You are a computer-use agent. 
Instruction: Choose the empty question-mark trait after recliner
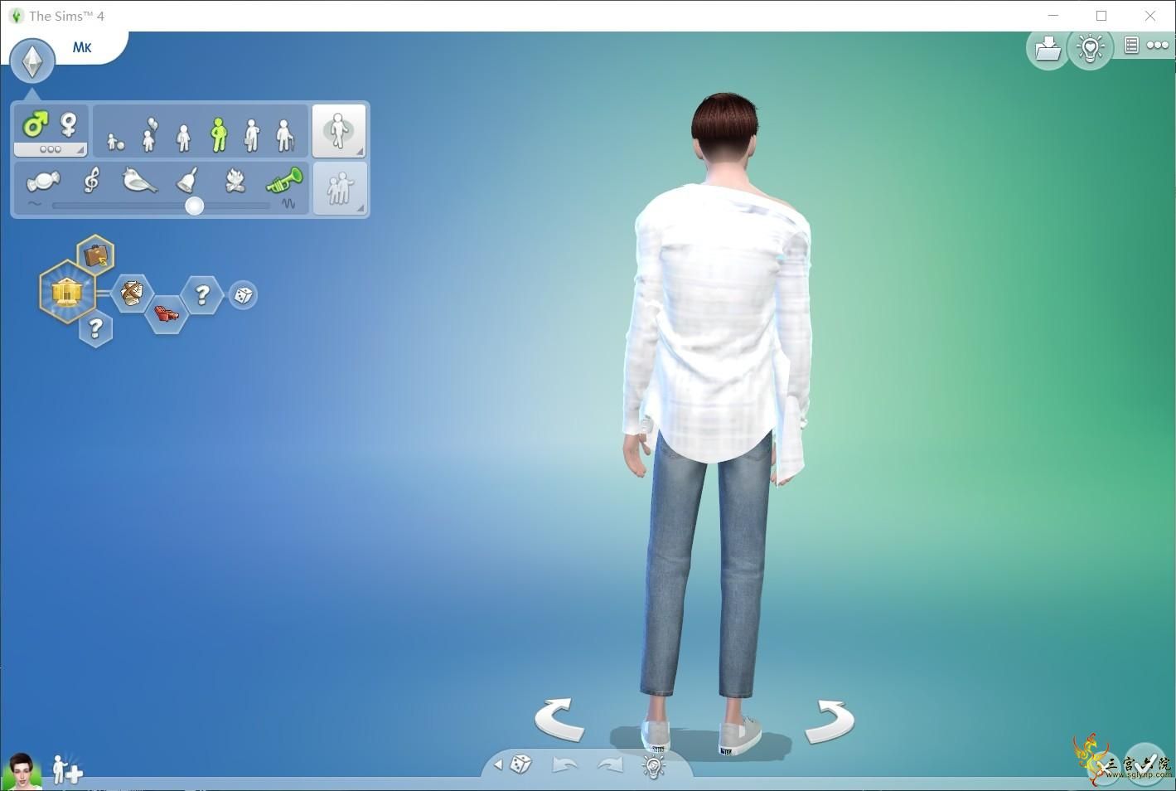(x=202, y=295)
